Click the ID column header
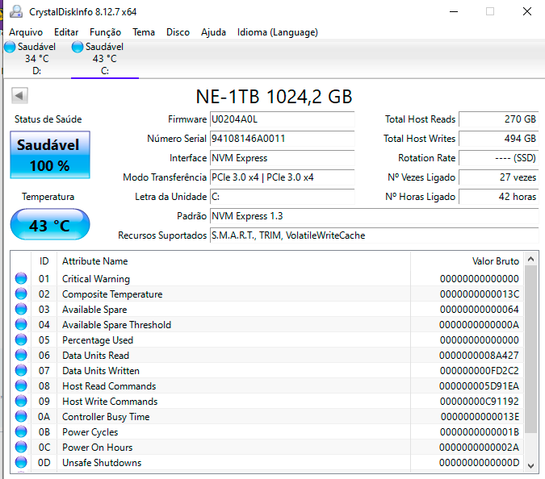 click(44, 261)
